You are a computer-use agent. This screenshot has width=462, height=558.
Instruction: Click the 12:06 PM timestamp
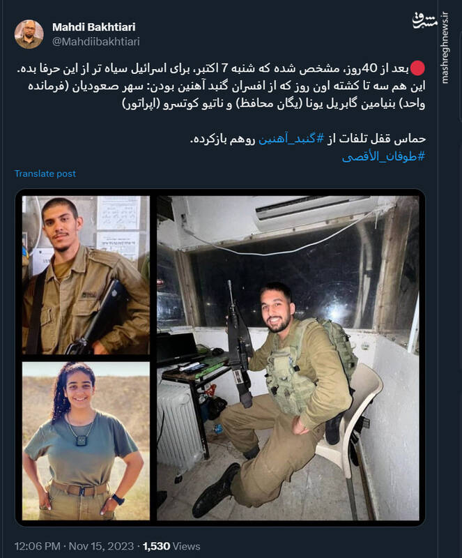pos(38,546)
